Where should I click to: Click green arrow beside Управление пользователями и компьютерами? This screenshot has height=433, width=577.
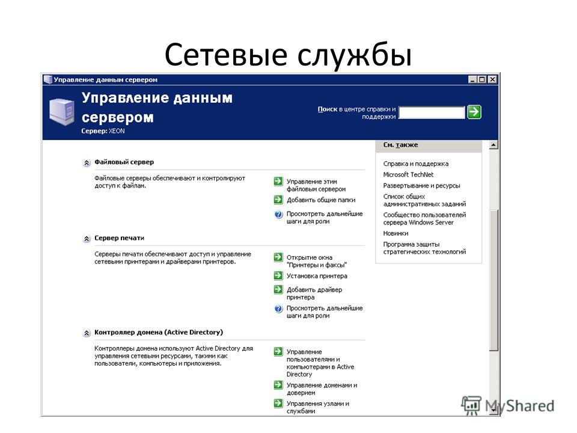278,351
